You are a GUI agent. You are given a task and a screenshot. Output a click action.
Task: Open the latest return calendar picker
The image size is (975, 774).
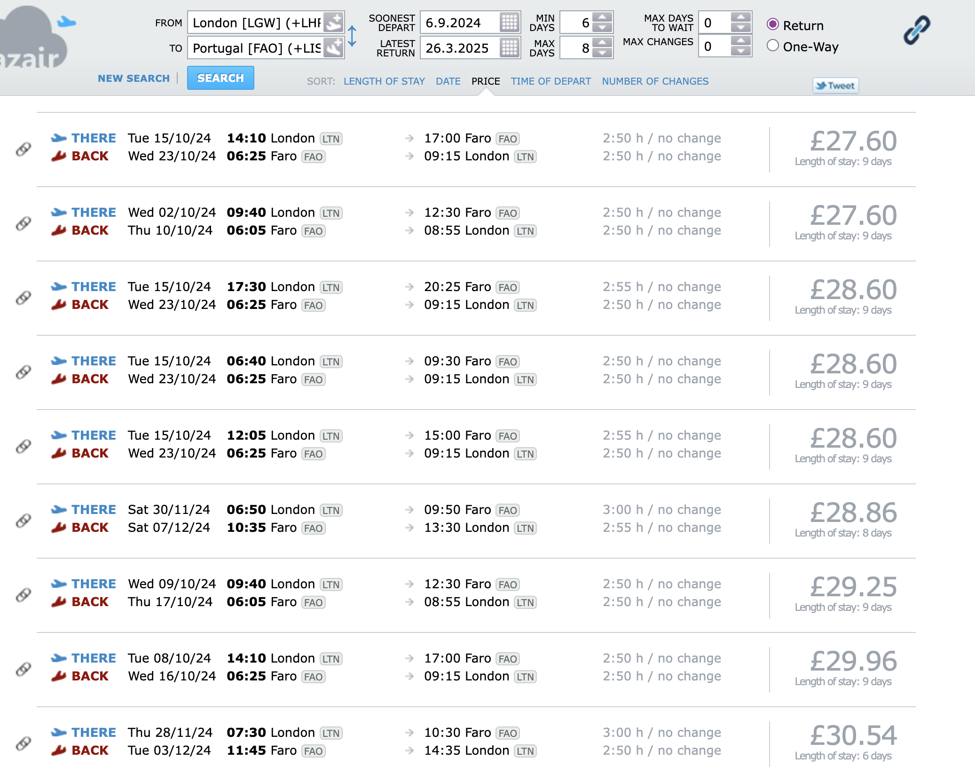(x=509, y=48)
